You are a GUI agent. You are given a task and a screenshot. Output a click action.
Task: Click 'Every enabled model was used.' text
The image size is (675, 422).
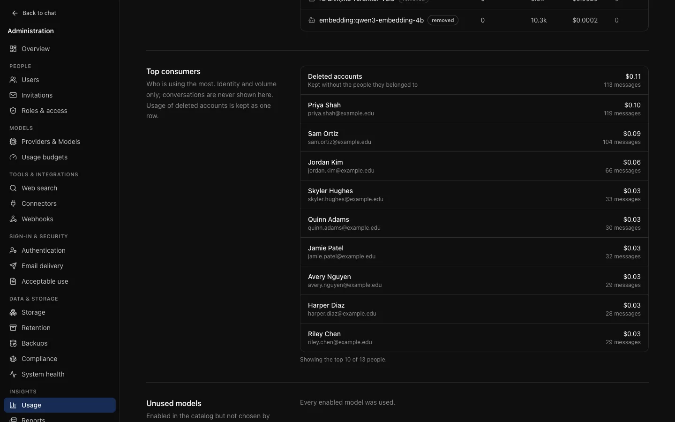pos(347,402)
